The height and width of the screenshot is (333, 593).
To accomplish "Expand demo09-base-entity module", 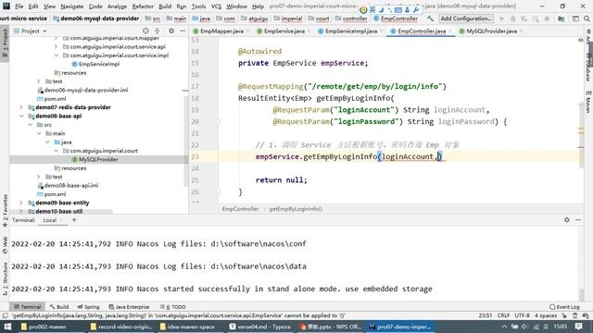I will point(21,203).
